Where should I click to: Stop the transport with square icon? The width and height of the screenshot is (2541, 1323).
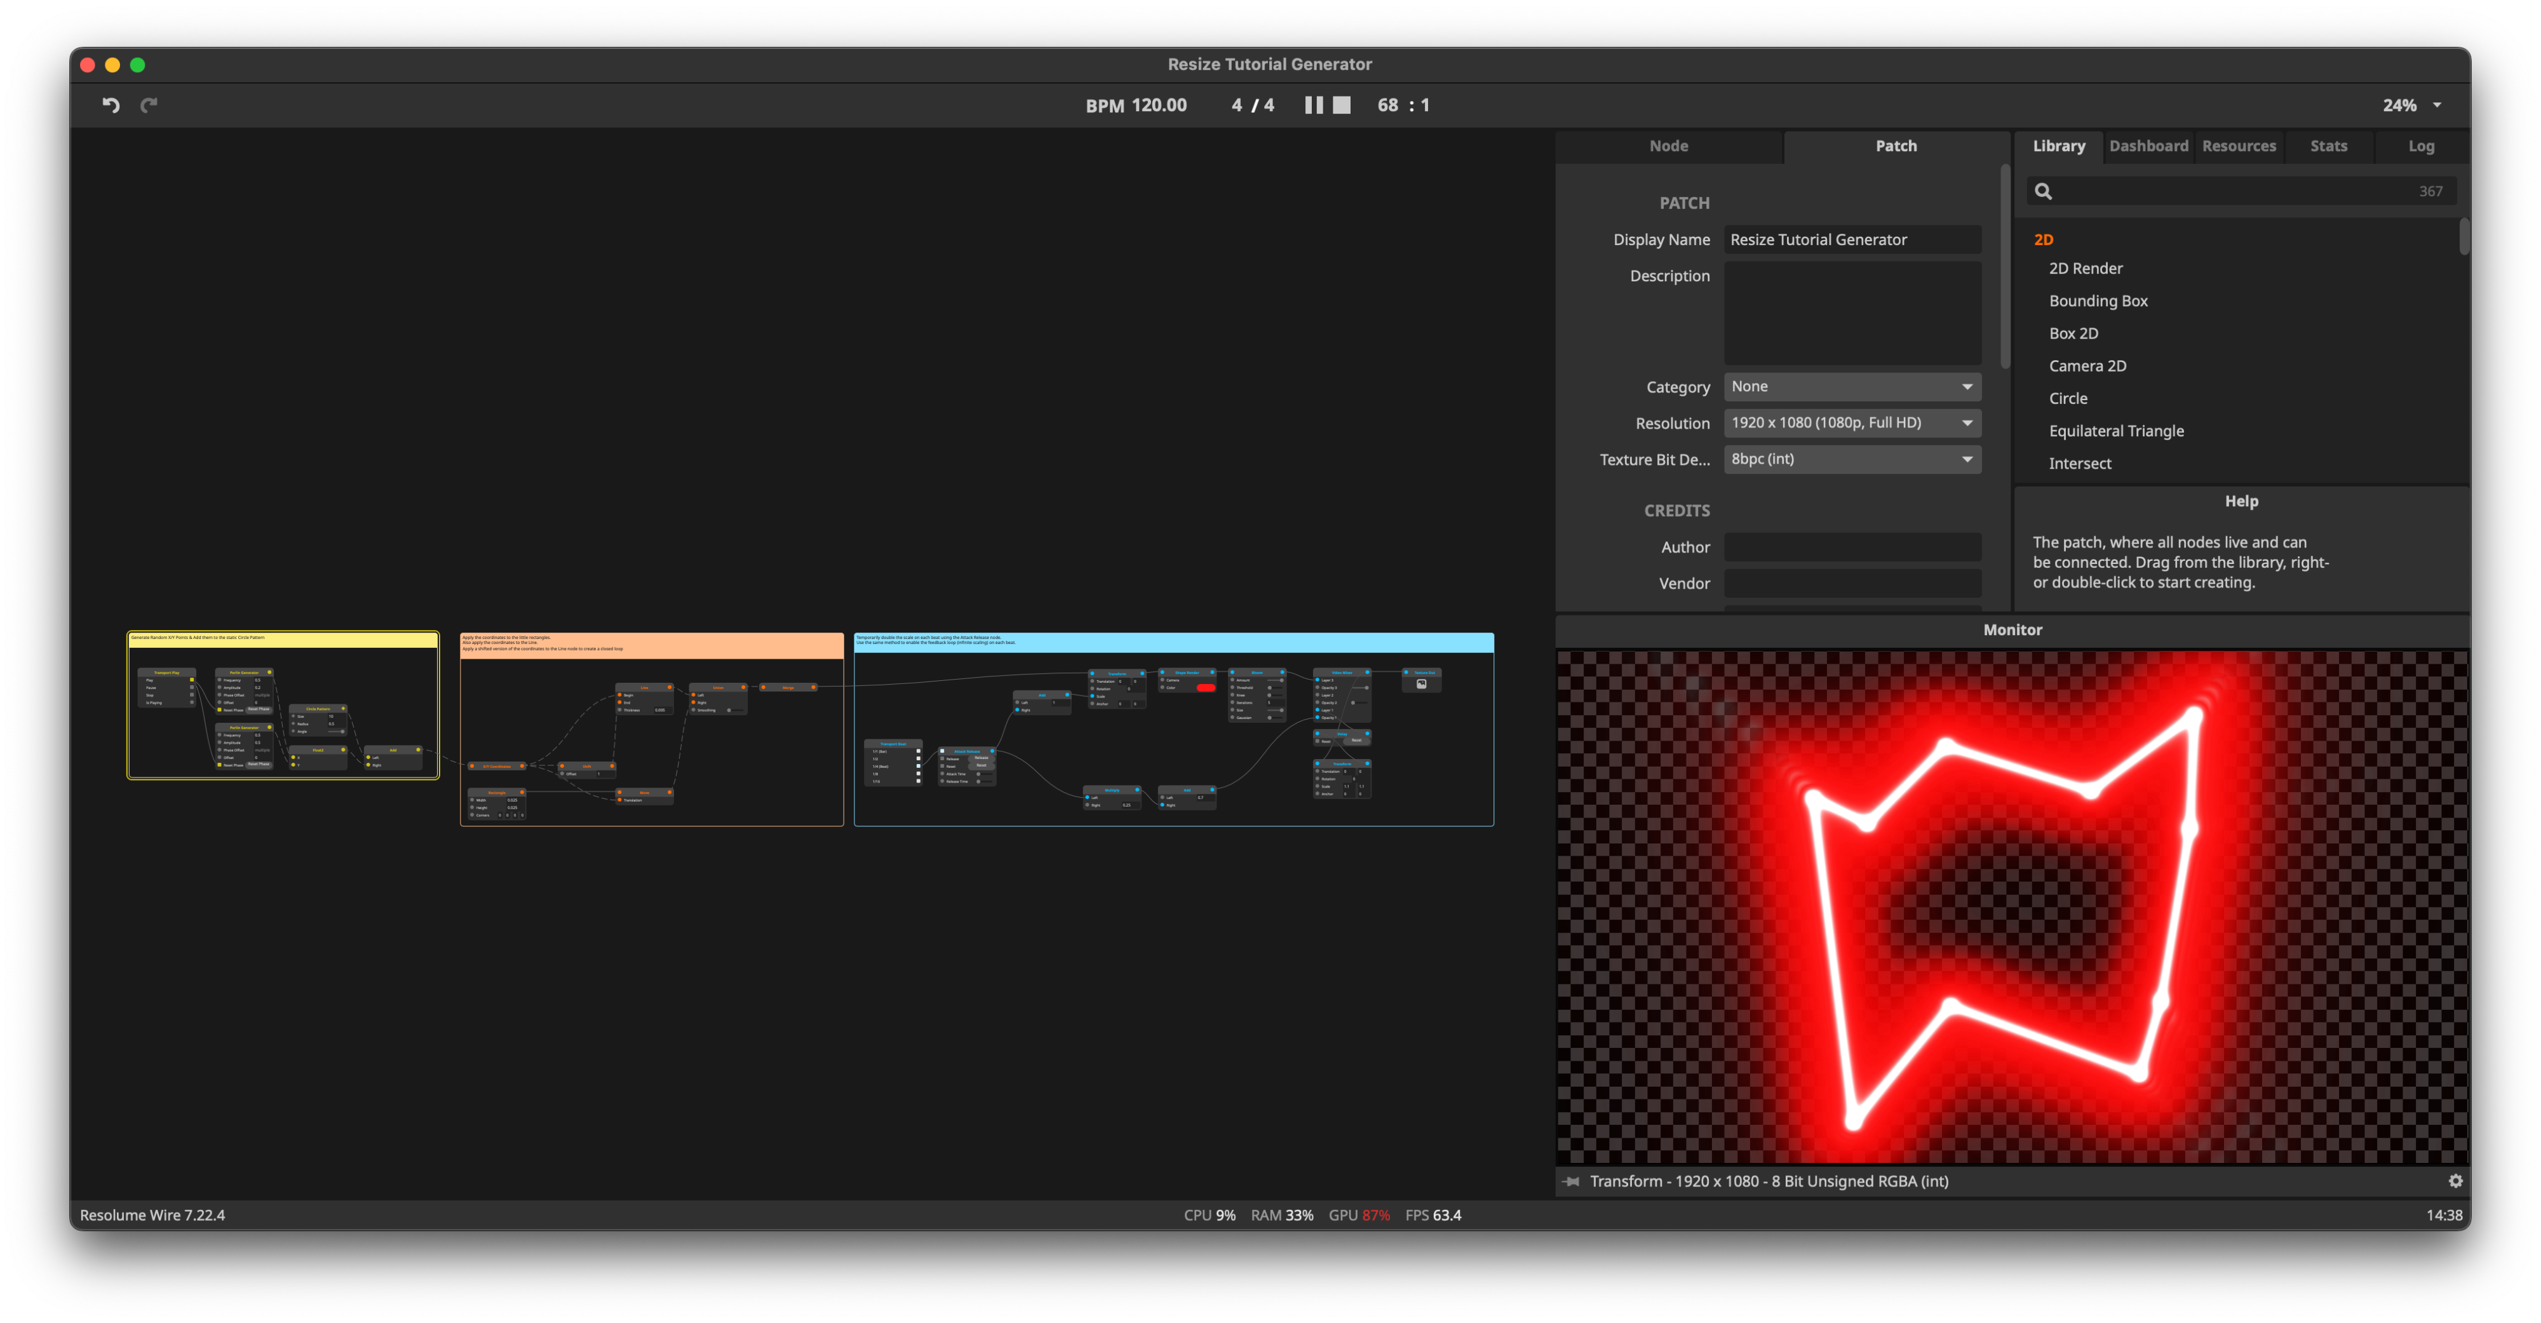pos(1342,105)
